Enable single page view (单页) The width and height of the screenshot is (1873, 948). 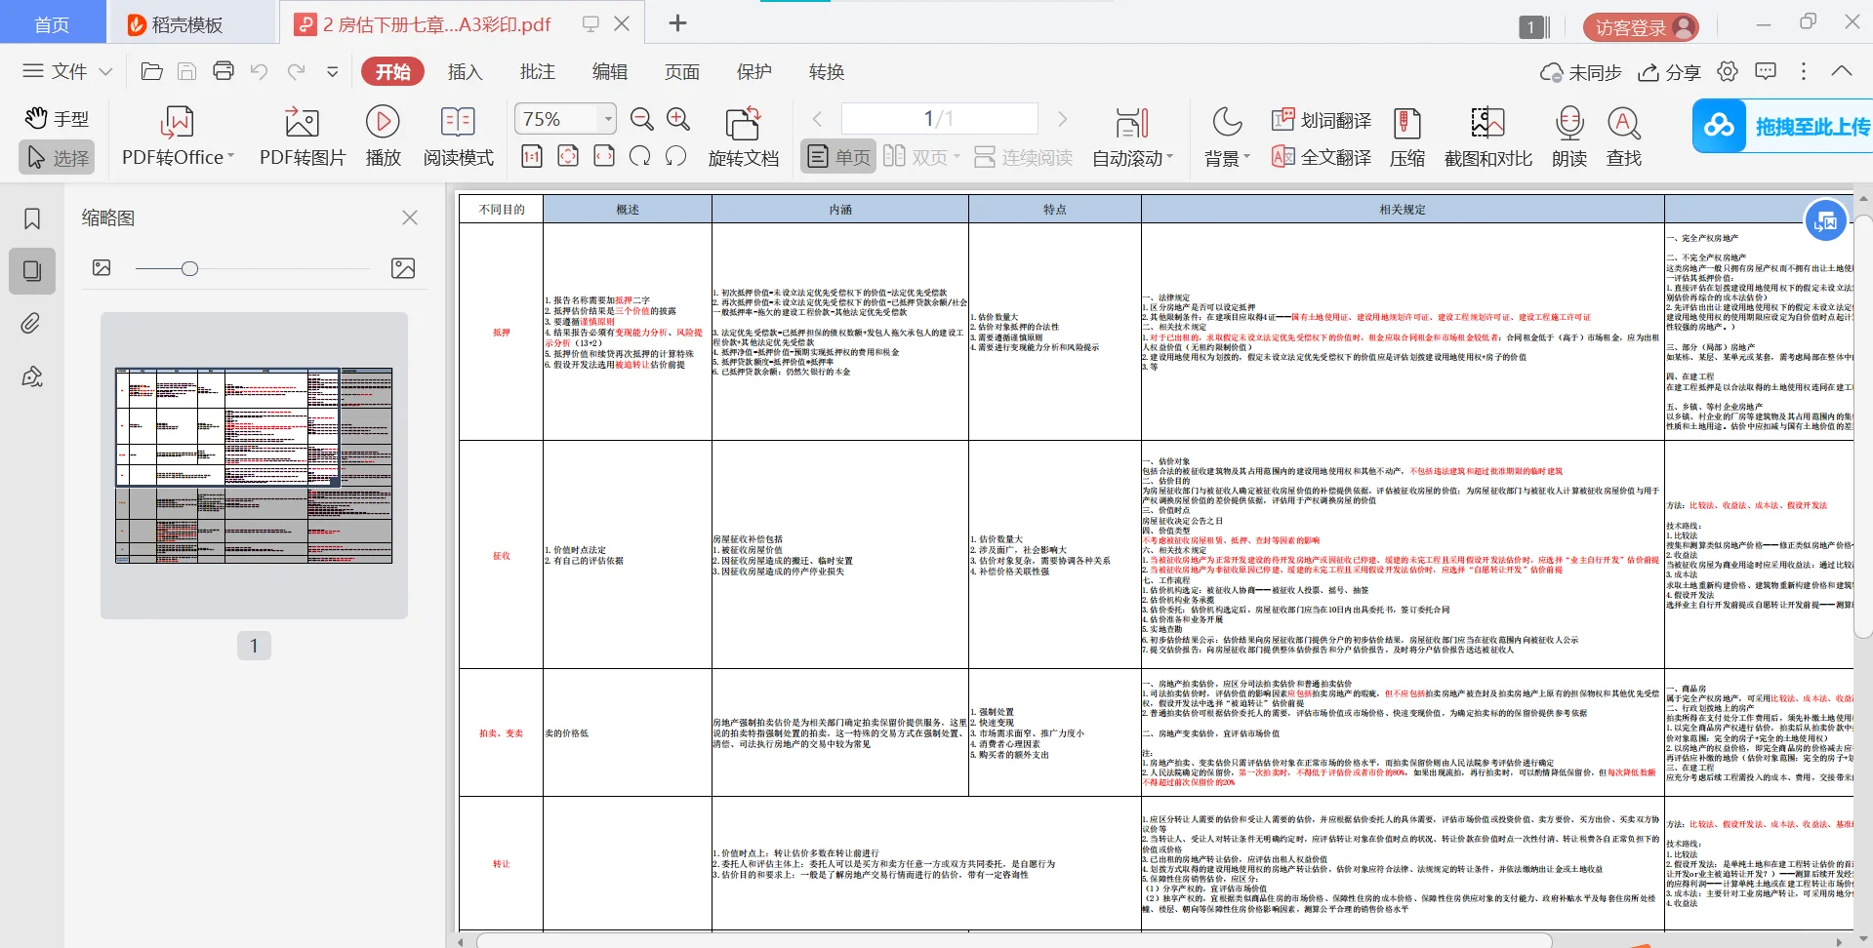(x=838, y=157)
